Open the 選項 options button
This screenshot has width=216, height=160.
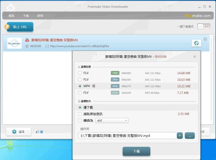tap(18, 132)
